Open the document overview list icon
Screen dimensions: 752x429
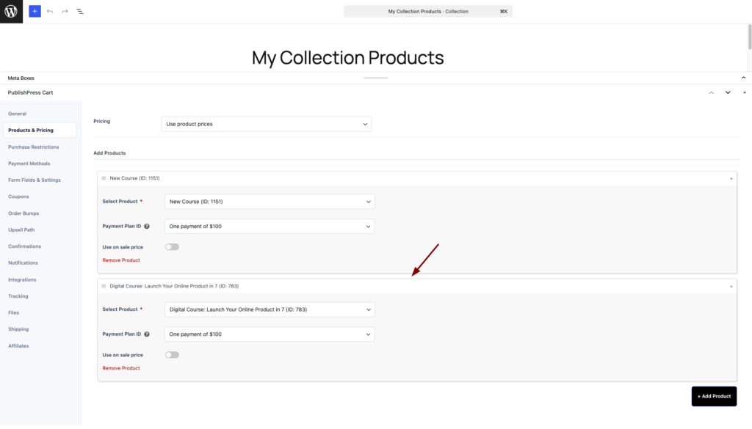click(79, 11)
